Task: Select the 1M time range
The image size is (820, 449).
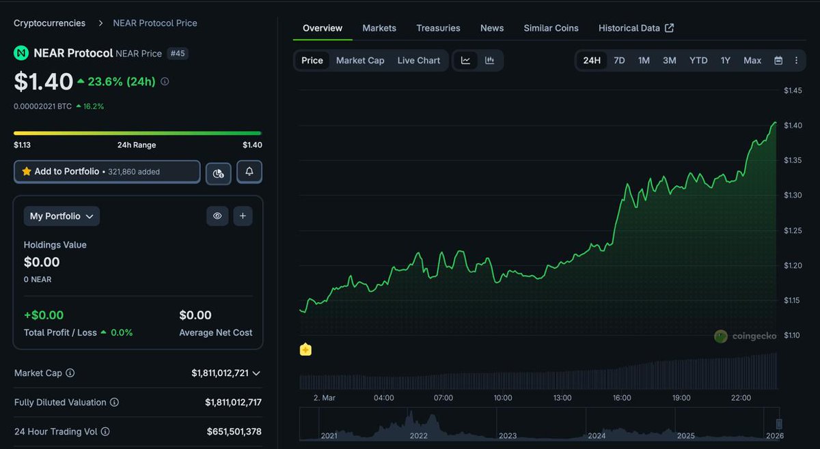Action: [x=644, y=61]
